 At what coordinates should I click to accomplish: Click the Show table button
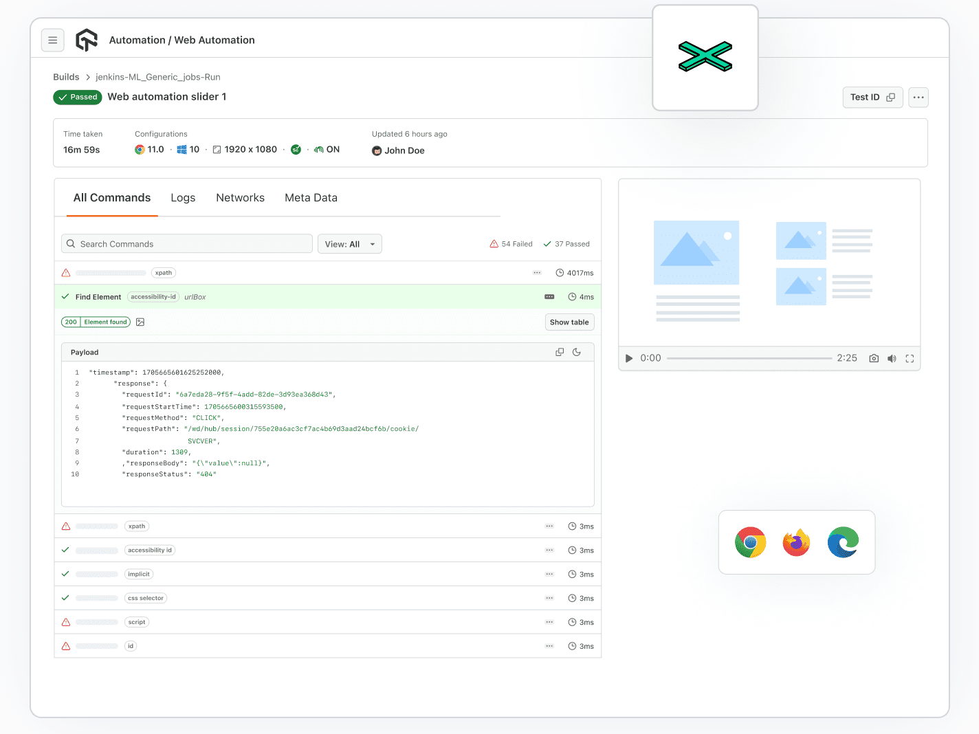point(569,322)
